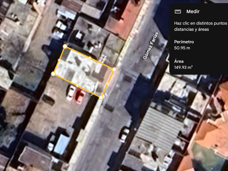Screen dimensions: 228x171
Task: Click the 149.93 m² area value
Action: point(183,67)
